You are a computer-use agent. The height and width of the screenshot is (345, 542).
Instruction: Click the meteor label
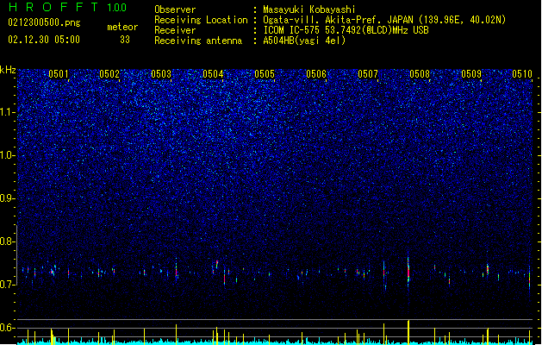pos(122,27)
